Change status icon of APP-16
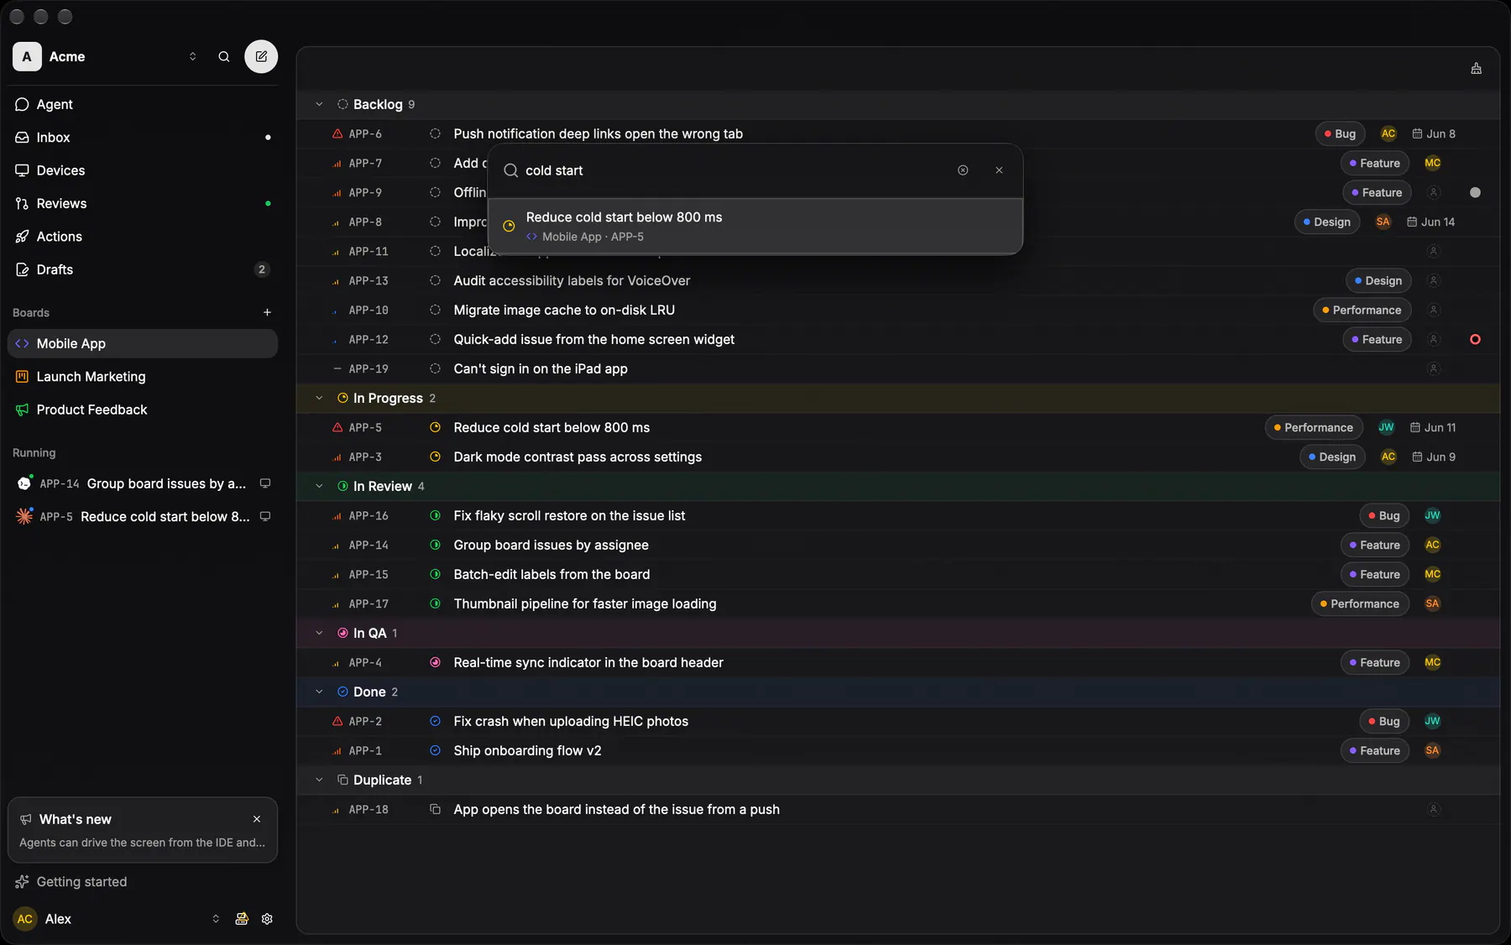This screenshot has width=1511, height=945. pyautogui.click(x=435, y=515)
